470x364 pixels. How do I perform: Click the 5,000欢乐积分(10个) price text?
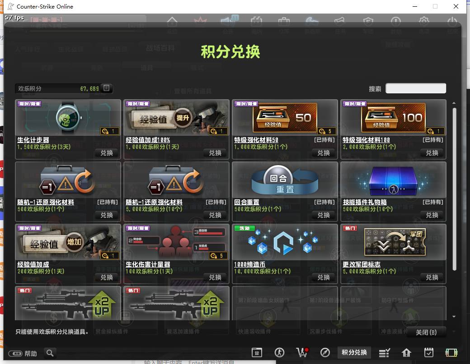pyautogui.click(x=154, y=209)
